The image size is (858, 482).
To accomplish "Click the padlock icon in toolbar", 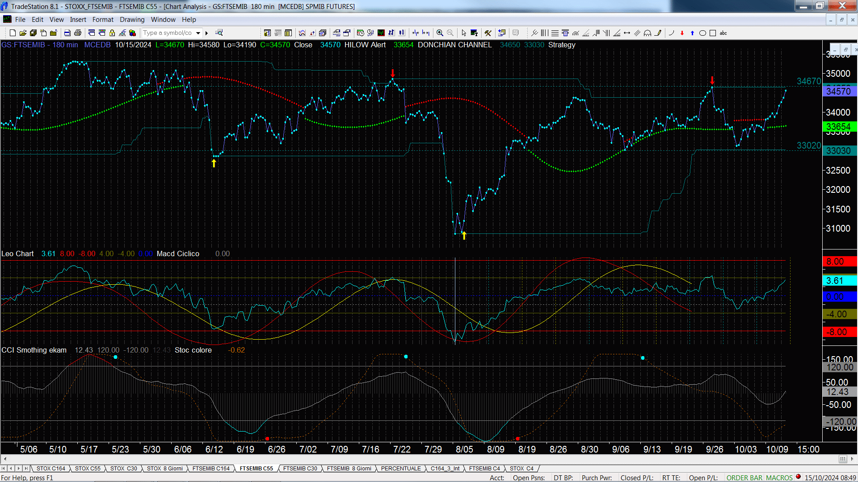I will (x=112, y=33).
